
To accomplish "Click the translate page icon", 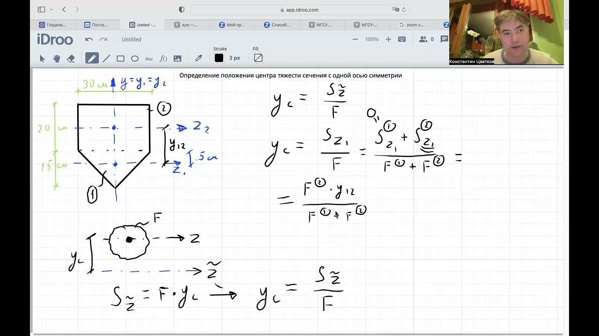I will [395, 9].
